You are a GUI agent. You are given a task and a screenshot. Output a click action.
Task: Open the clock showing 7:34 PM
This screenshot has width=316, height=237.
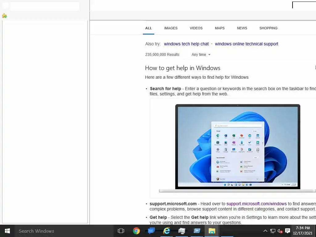coord(303,231)
